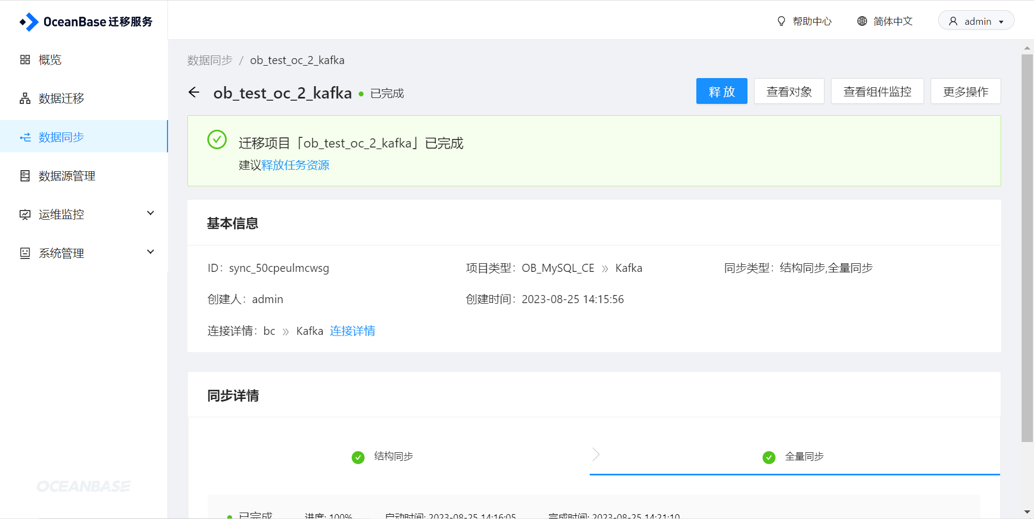Open 数据源管理 in the sidebar
This screenshot has height=519, width=1034.
[67, 176]
